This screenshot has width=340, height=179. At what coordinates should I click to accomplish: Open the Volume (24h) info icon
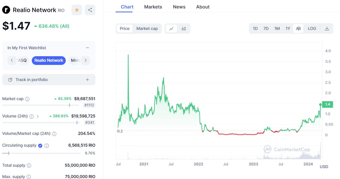coord(31,116)
